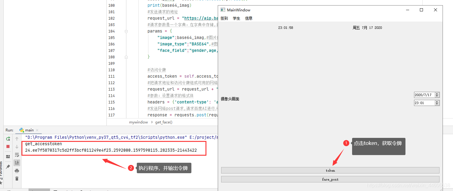
Task: Close the main run tab
Action: pyautogui.click(x=37, y=130)
